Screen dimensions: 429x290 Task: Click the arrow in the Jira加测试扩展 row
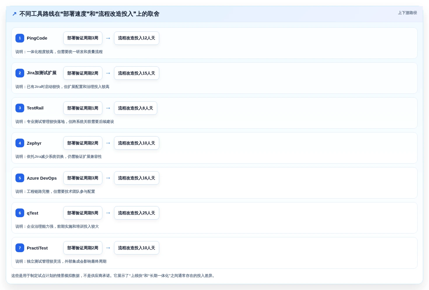[x=108, y=73]
